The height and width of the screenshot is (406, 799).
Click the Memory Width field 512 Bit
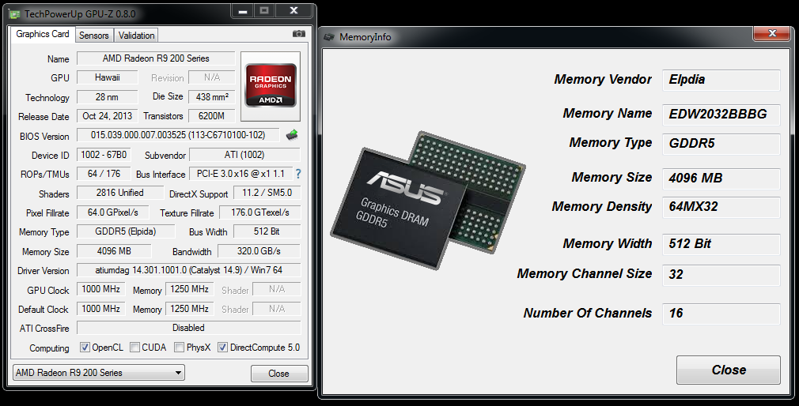point(721,244)
